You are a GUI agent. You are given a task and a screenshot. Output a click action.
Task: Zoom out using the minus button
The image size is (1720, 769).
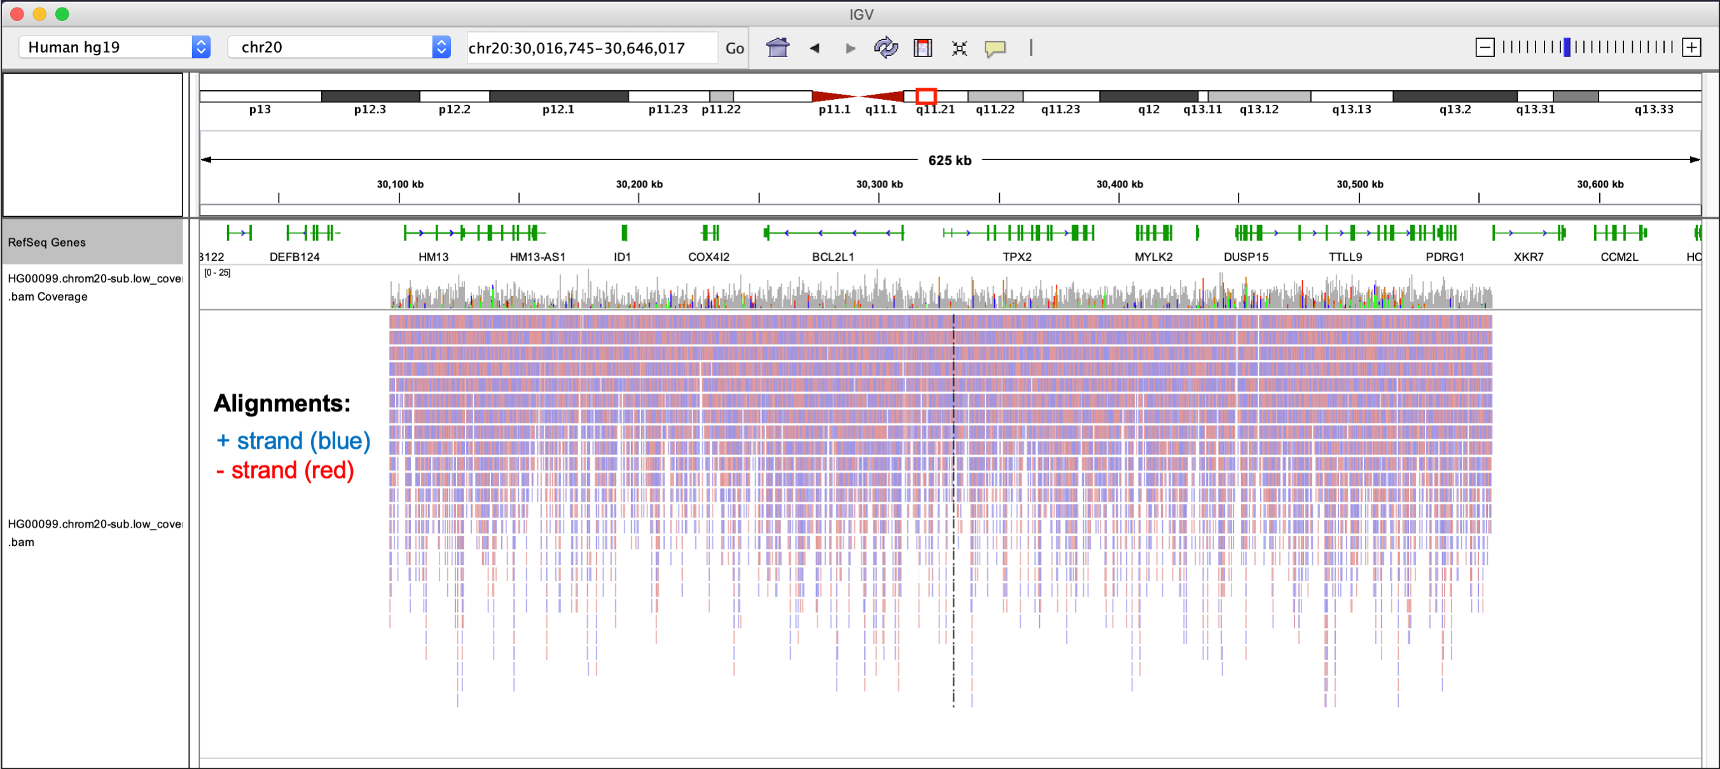pos(1484,48)
